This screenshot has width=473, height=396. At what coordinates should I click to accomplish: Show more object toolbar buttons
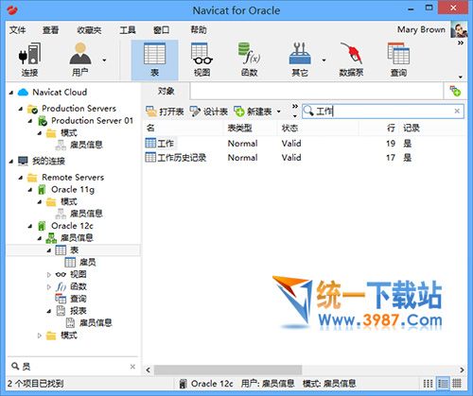coord(294,107)
